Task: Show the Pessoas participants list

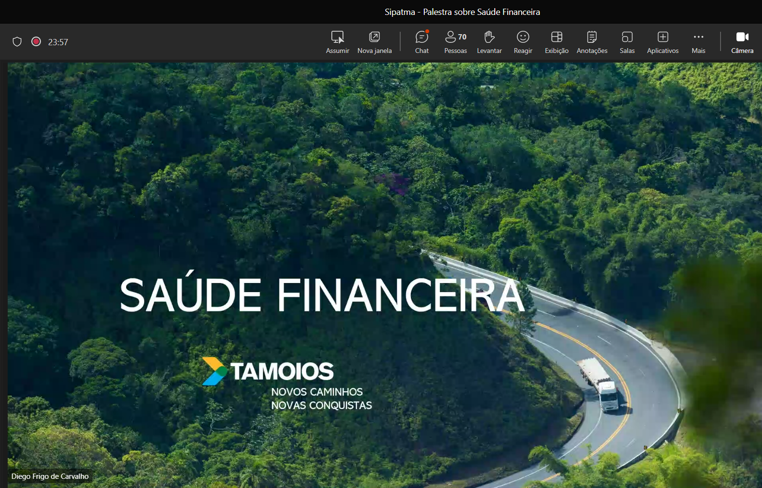Action: tap(455, 42)
